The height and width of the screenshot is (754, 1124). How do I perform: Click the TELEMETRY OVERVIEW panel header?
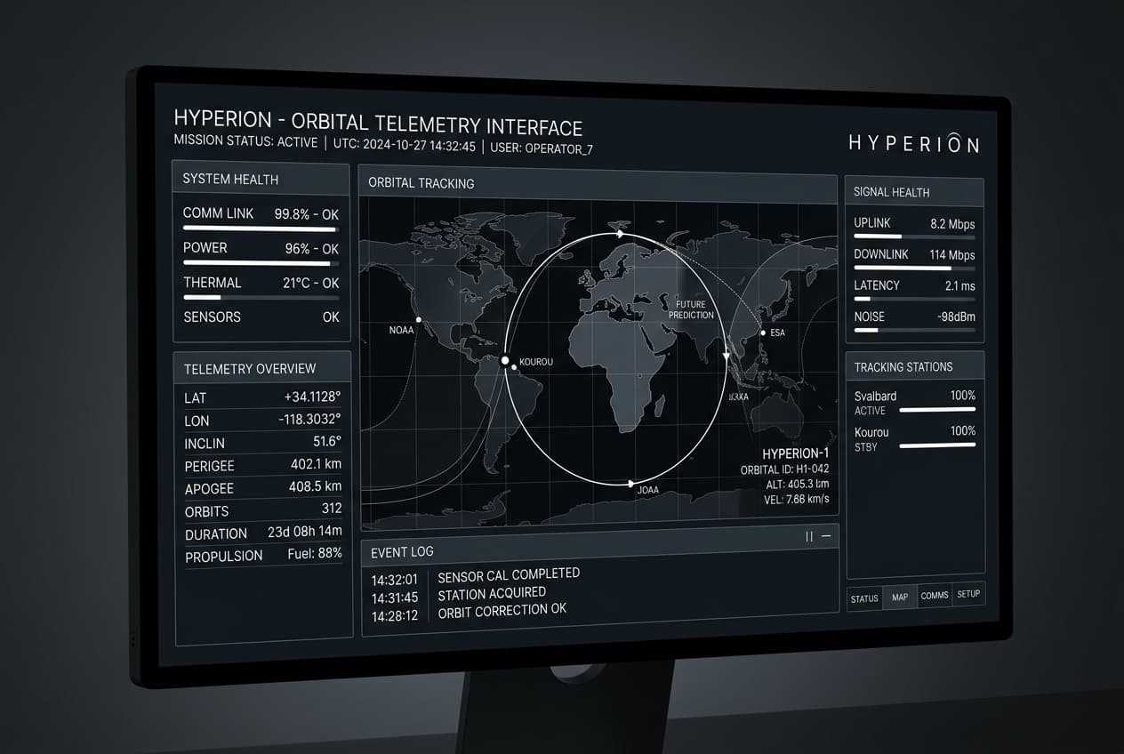[262, 368]
